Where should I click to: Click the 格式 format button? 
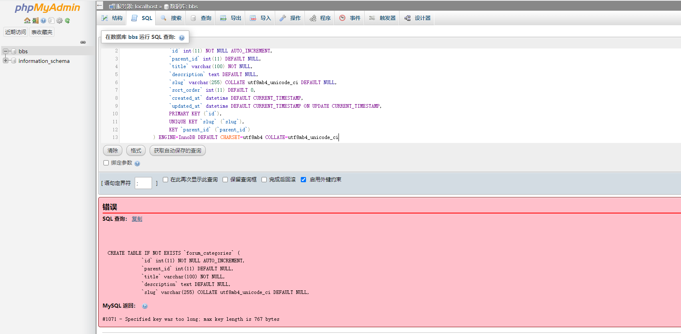click(x=136, y=151)
